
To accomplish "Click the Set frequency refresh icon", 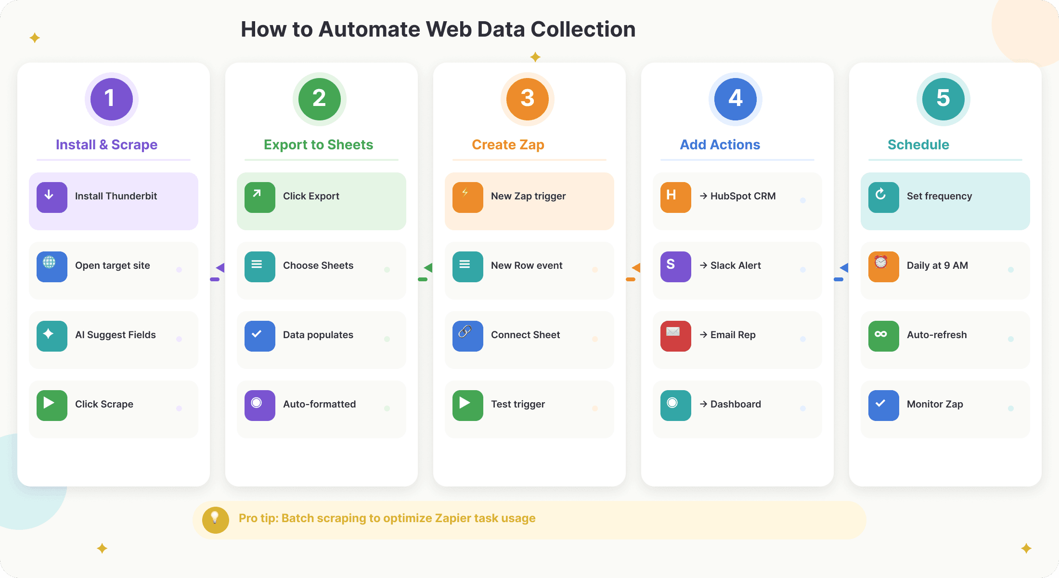I will coord(883,196).
